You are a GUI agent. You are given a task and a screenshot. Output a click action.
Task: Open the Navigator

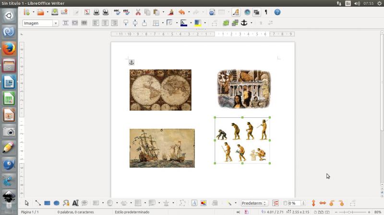coord(247,12)
